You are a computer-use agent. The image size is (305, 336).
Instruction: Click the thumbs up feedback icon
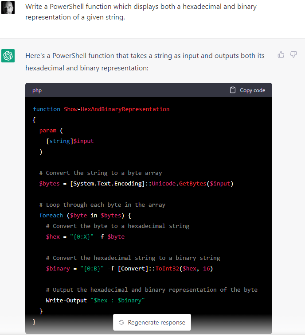281,54
